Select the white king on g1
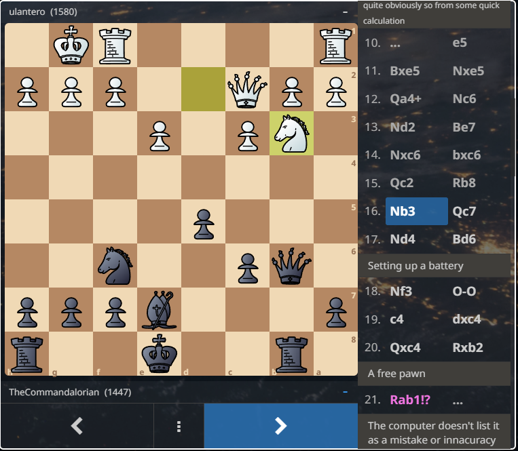The image size is (518, 451). point(71,45)
